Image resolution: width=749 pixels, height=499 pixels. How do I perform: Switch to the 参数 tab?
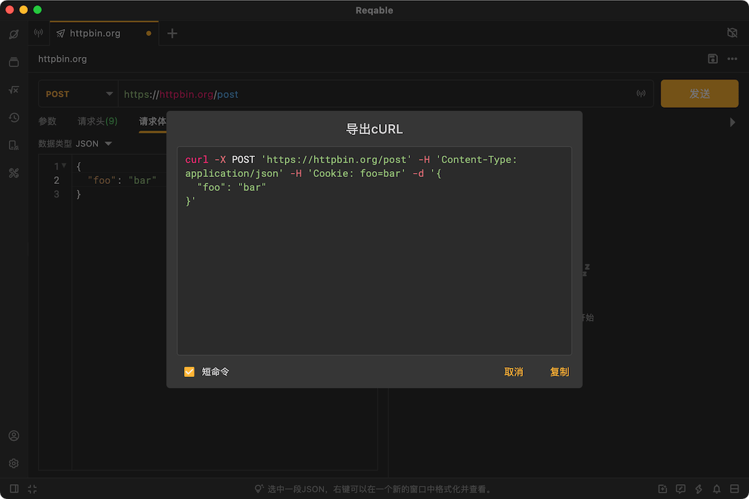pyautogui.click(x=47, y=121)
